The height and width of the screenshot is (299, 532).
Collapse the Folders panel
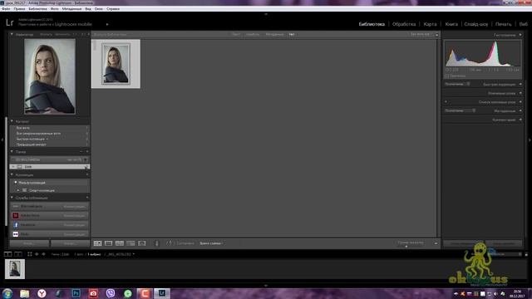tap(12, 151)
